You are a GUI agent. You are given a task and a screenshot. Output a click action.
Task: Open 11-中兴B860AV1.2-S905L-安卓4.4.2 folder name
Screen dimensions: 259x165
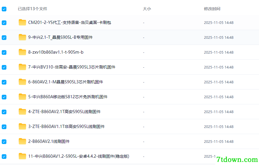(79, 156)
